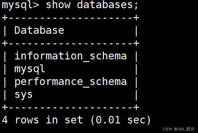Click the bottom border line of the table

click(71, 107)
